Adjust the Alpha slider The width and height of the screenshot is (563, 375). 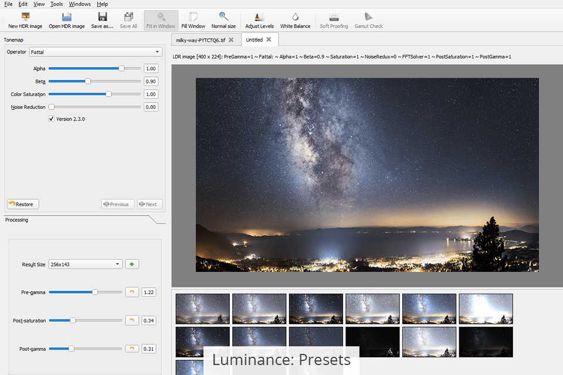(94, 69)
